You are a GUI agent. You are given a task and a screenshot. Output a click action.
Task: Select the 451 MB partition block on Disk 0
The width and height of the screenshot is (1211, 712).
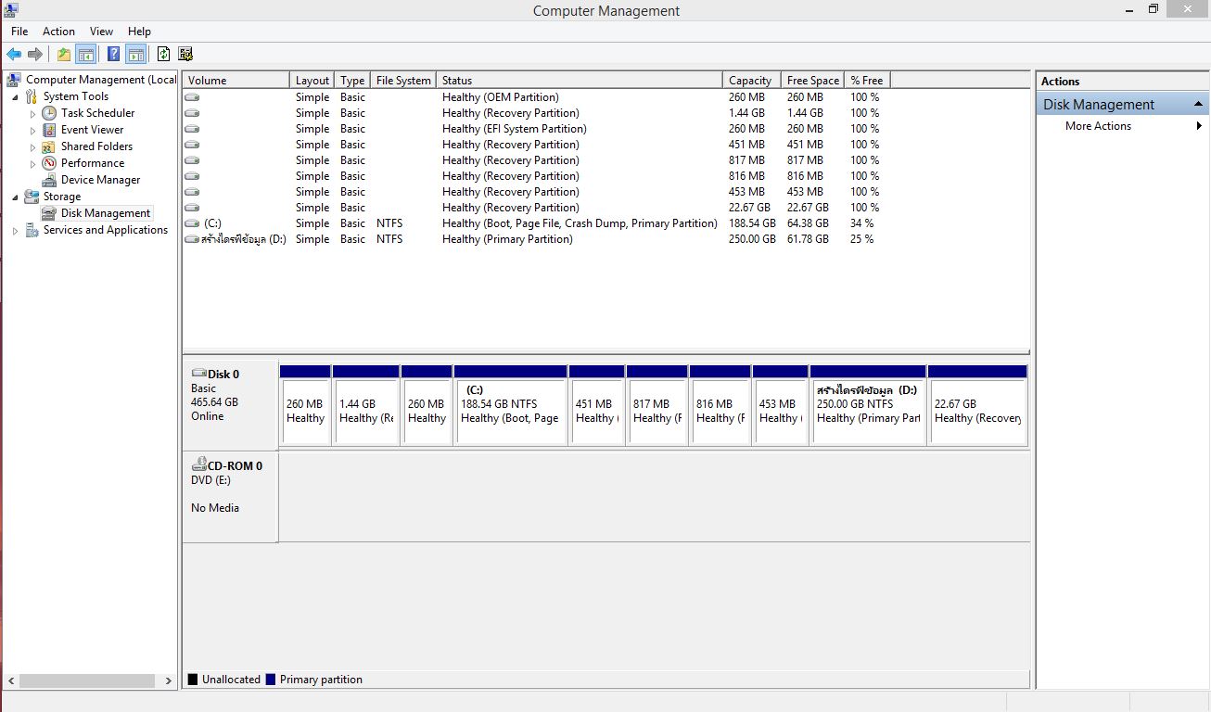click(x=597, y=405)
